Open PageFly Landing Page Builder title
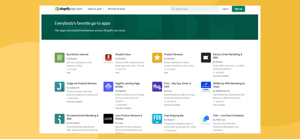Image resolution: width=300 pixels, height=139 pixels. pos(127,85)
